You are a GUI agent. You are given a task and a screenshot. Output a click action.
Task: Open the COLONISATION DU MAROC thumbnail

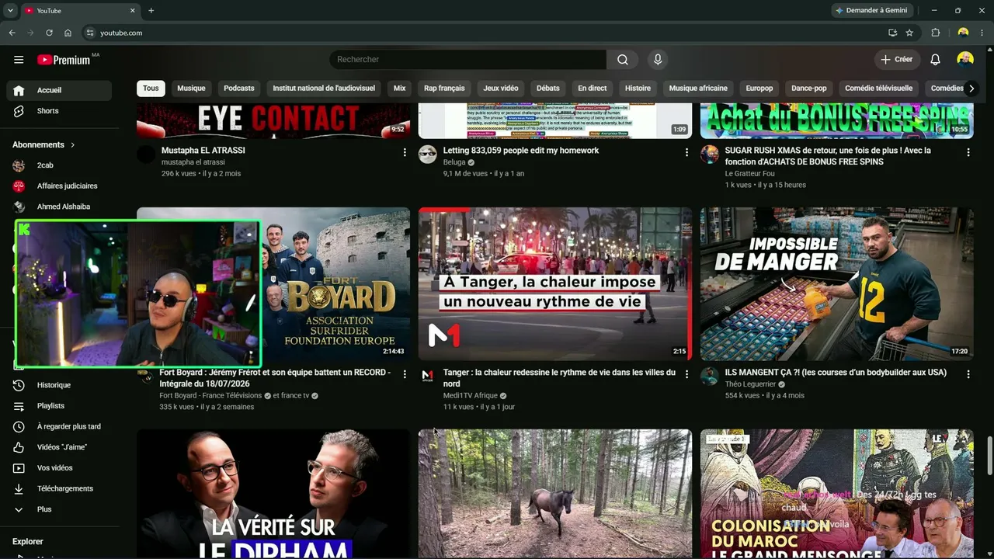837,494
